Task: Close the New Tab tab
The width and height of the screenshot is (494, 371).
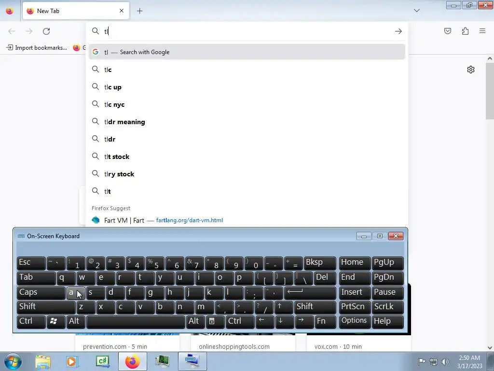Action: coord(122,11)
